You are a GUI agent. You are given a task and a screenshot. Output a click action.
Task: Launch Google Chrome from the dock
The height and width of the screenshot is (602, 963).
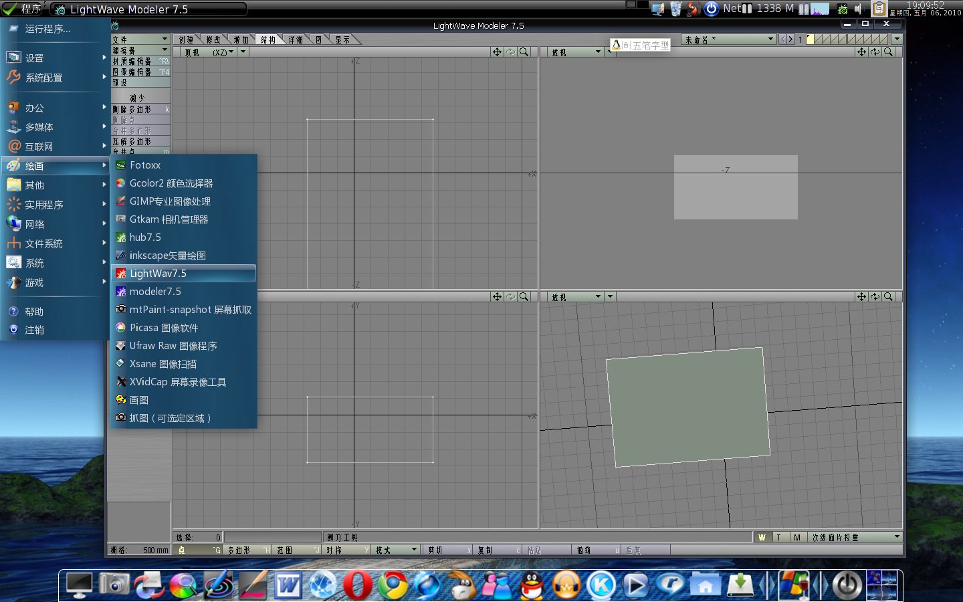(x=393, y=585)
